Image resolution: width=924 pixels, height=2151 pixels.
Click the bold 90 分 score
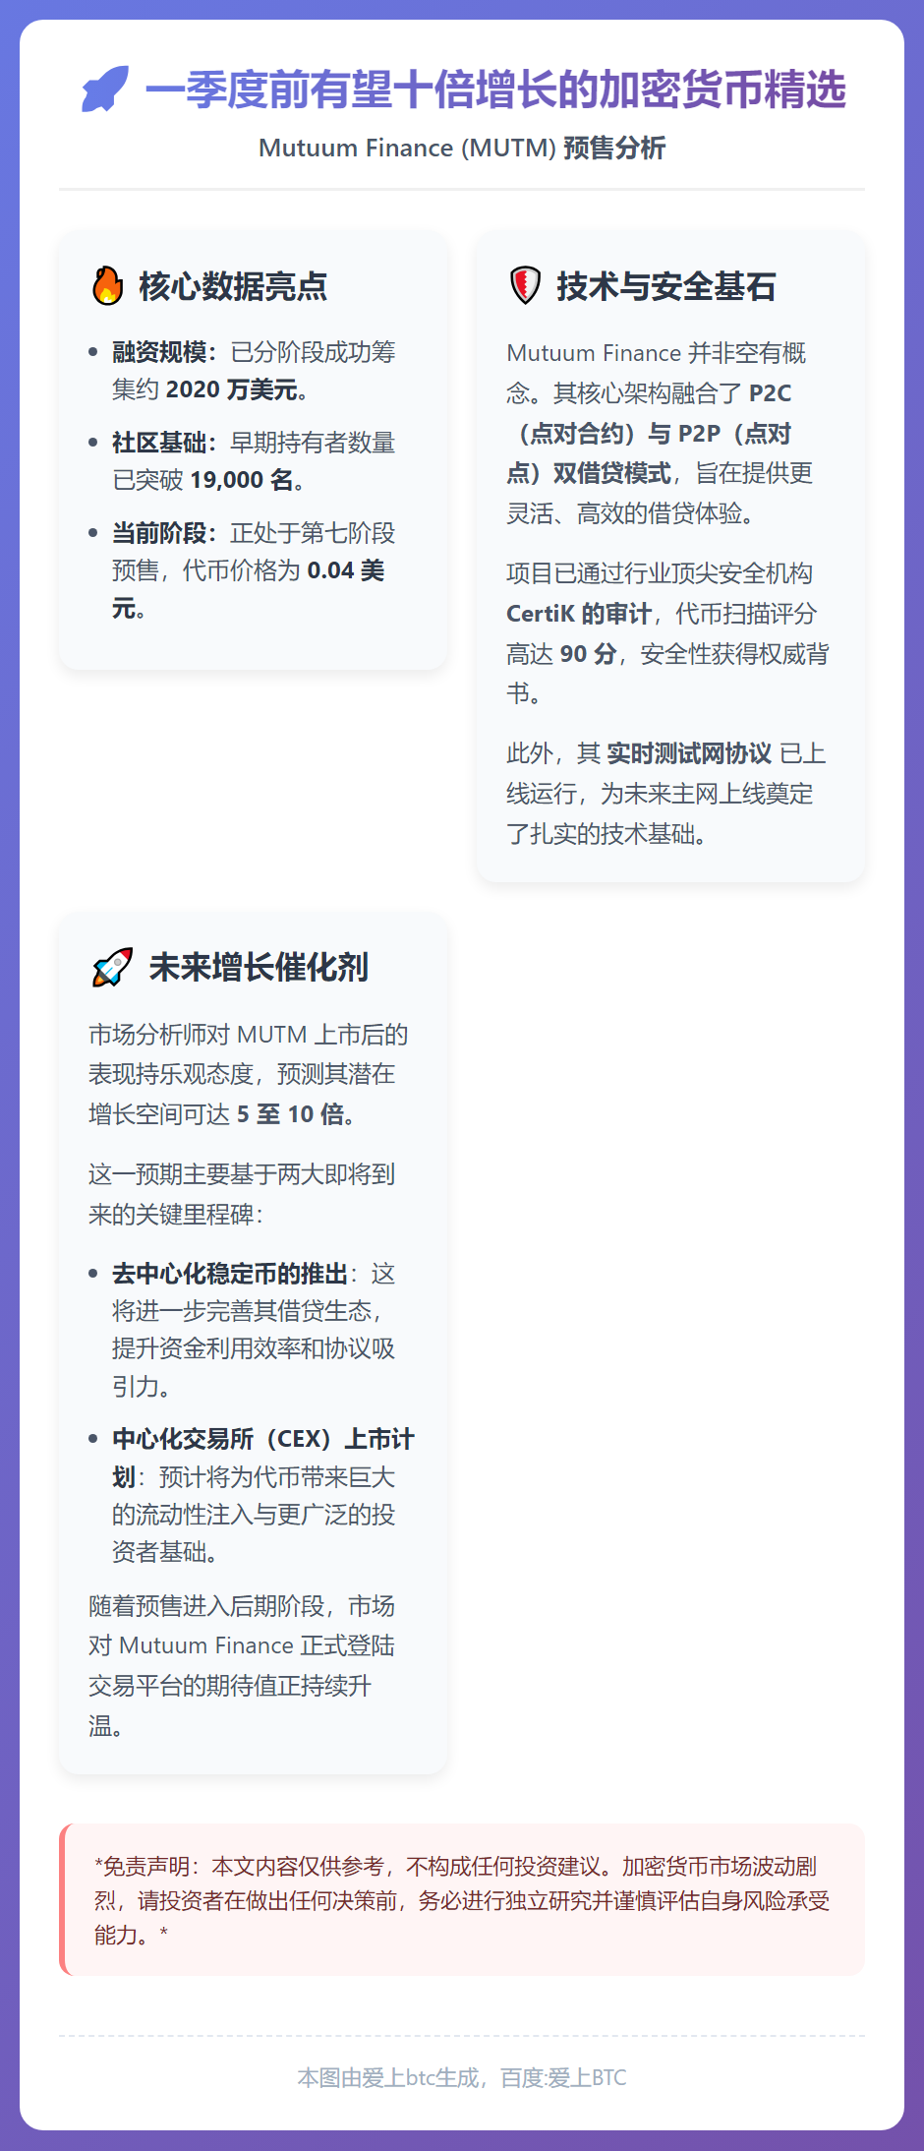pyautogui.click(x=588, y=654)
